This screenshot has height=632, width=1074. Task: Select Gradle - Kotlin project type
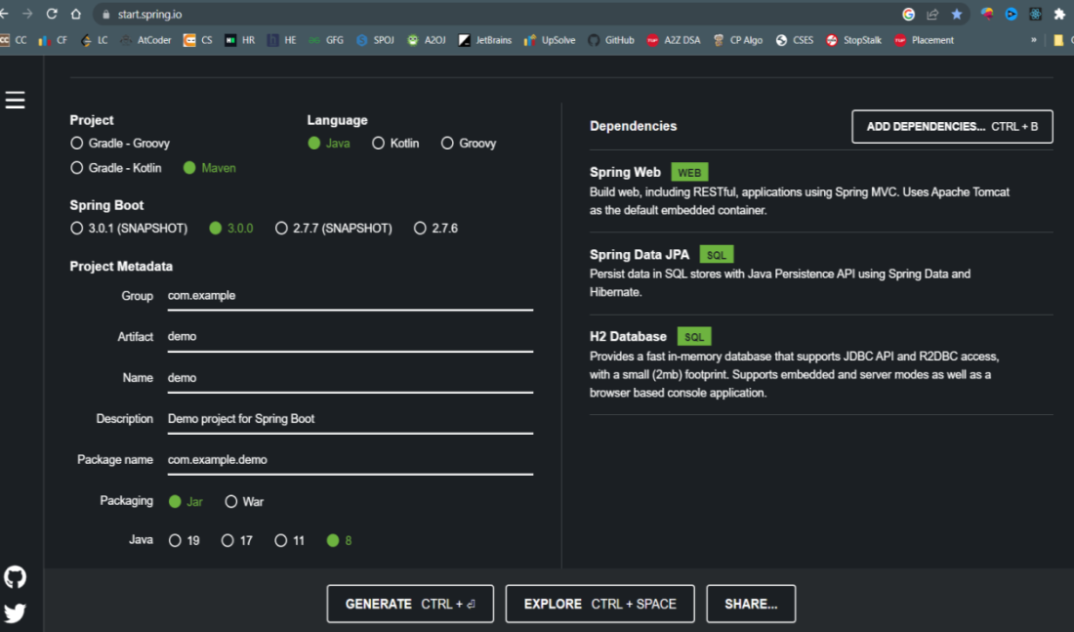(x=116, y=168)
